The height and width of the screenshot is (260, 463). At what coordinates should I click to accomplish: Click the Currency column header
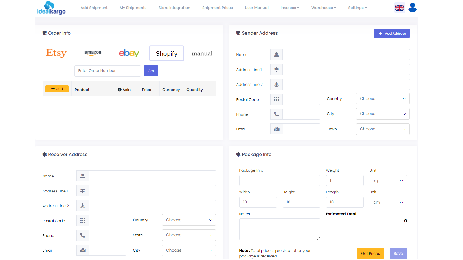pyautogui.click(x=171, y=90)
